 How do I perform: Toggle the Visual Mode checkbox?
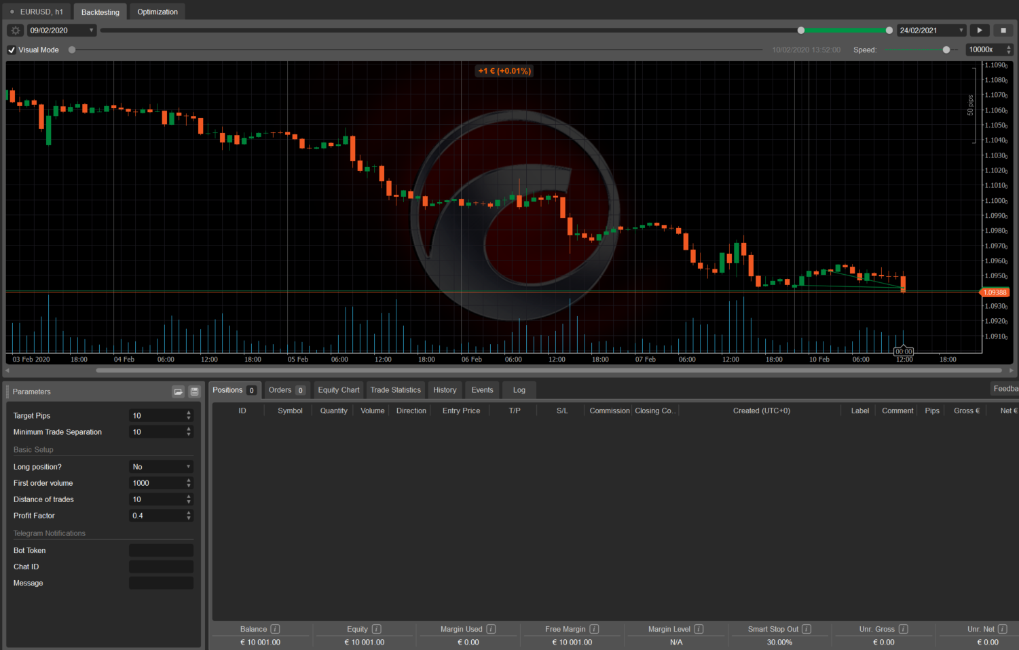[12, 50]
